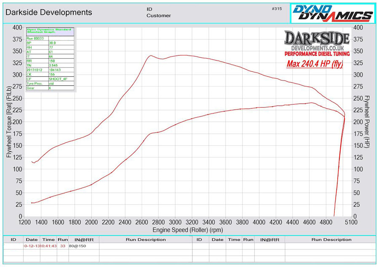Image resolution: width=379 pixels, height=267 pixels.
Task: Click the 'Run 00033' legend cell
Action: pos(37,38)
